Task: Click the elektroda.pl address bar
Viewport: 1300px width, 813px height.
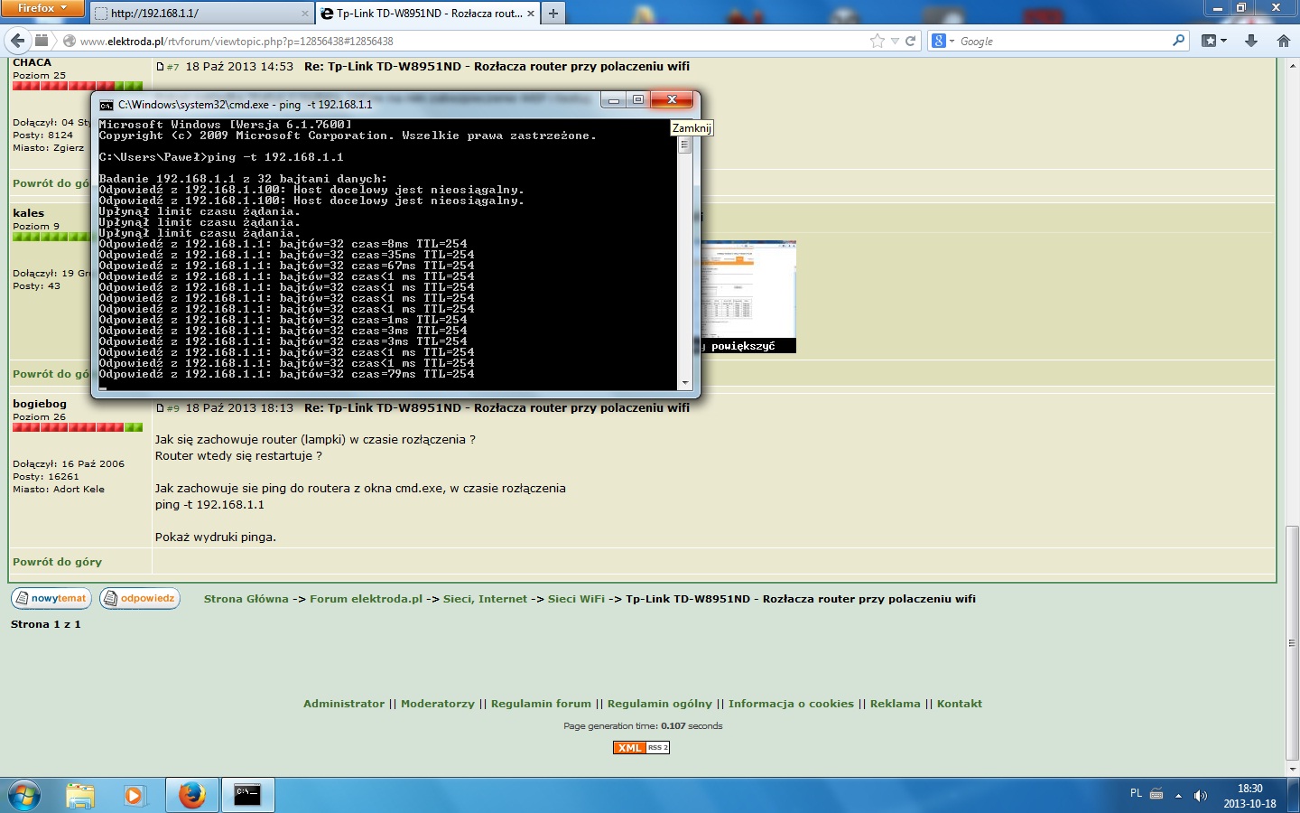Action: (x=469, y=41)
